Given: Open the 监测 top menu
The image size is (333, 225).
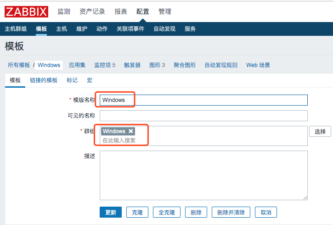Looking at the screenshot, I should click(x=64, y=11).
